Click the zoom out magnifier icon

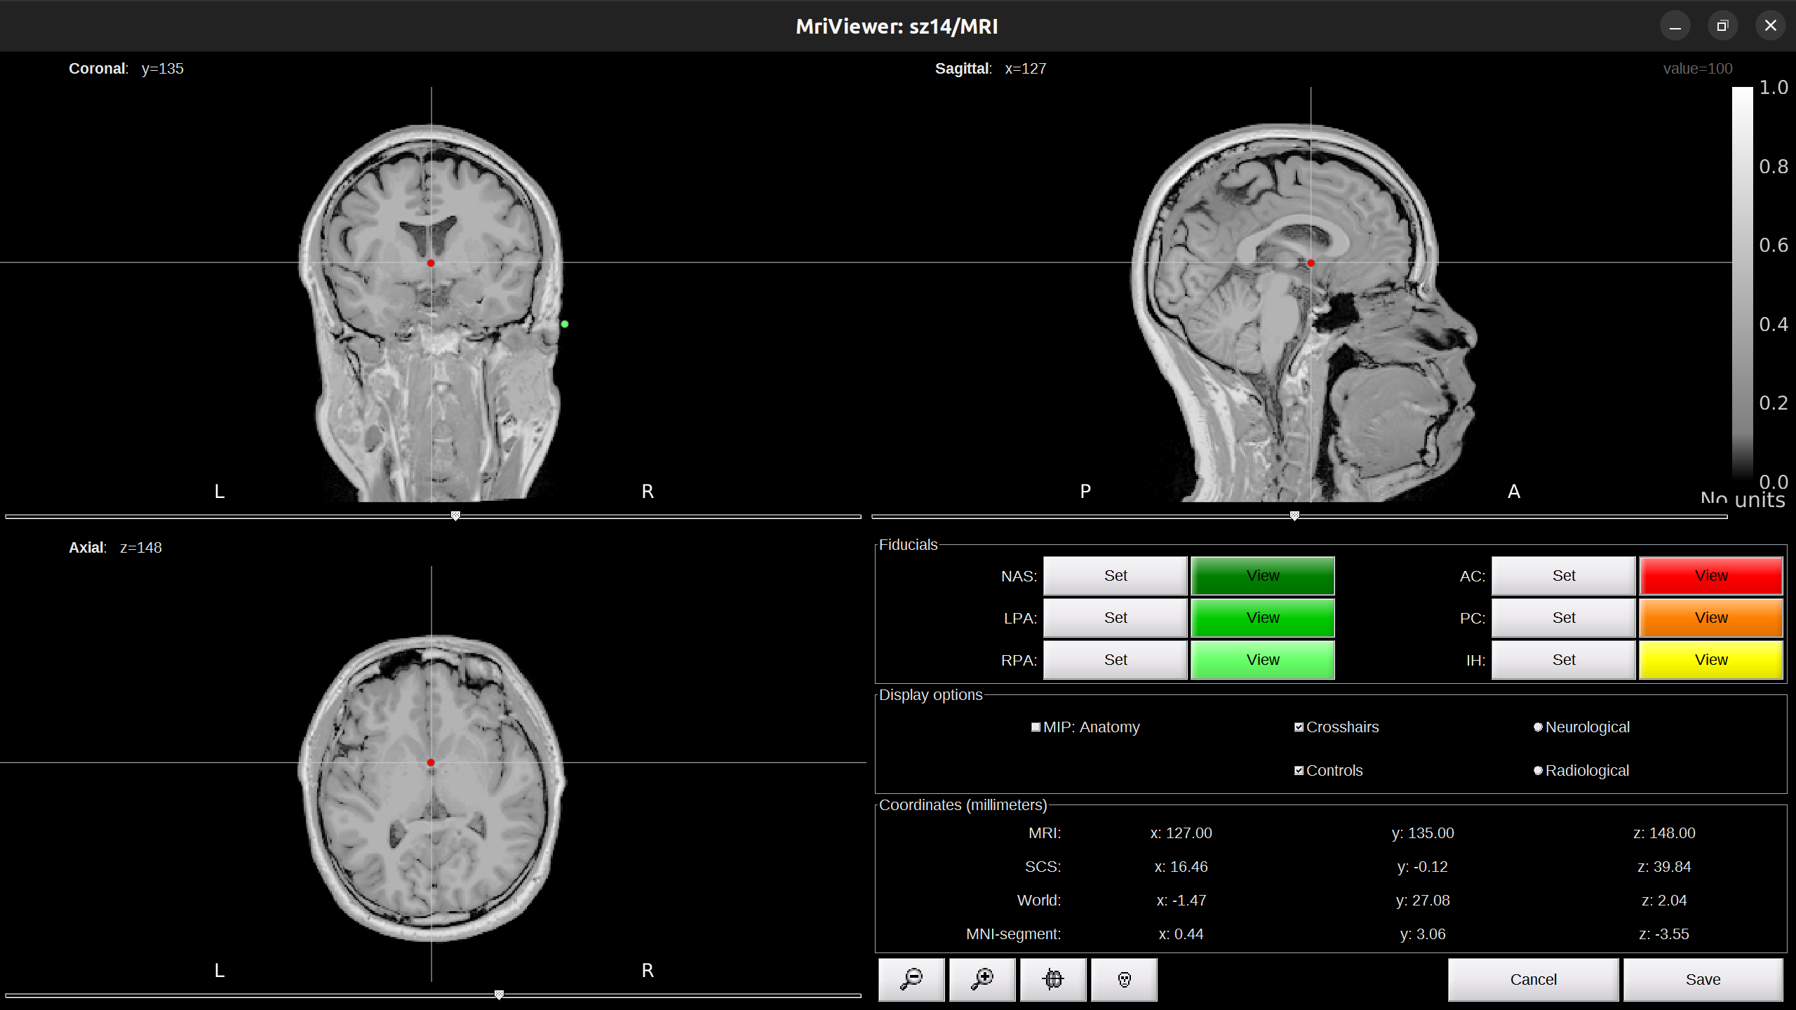coord(911,979)
